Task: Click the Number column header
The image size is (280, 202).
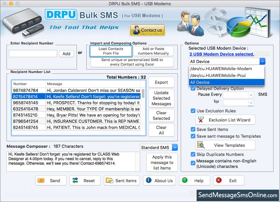Action: [29, 84]
